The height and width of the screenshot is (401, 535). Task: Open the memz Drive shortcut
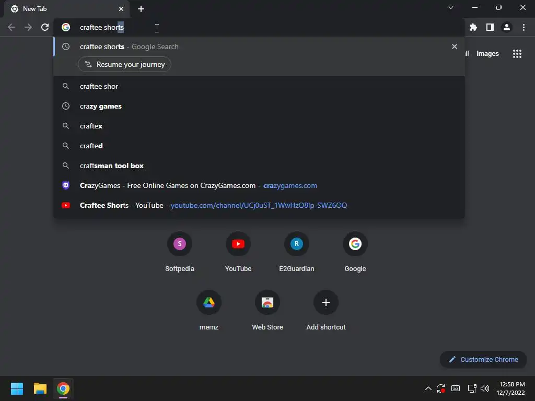[x=209, y=310]
